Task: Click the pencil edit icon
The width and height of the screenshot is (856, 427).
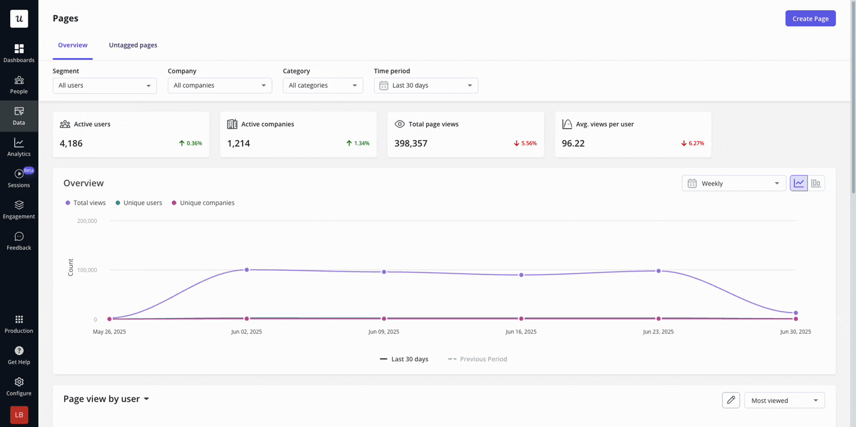Action: tap(731, 400)
